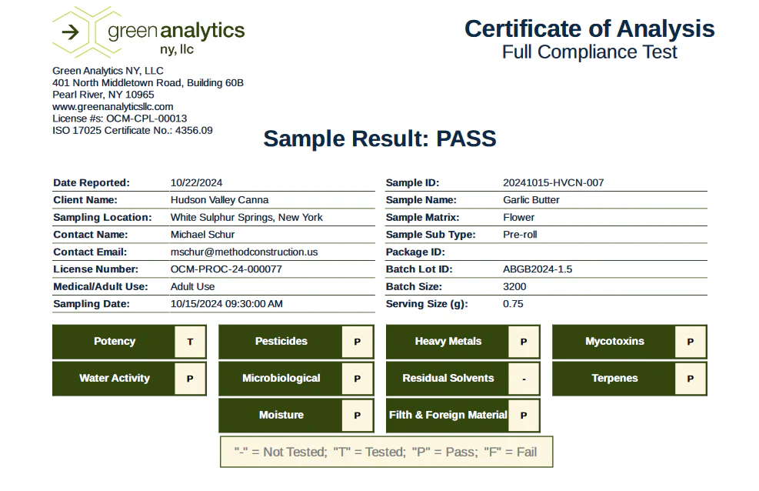Open the www.greenanalyticsllc.com website link
Image resolution: width=759 pixels, height=491 pixels.
[113, 106]
